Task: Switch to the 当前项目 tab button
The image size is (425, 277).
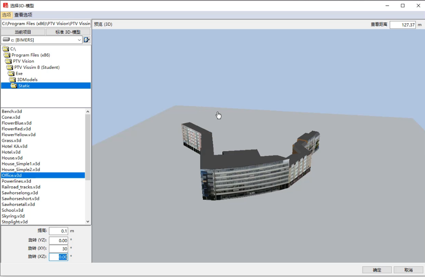Action: (23, 32)
